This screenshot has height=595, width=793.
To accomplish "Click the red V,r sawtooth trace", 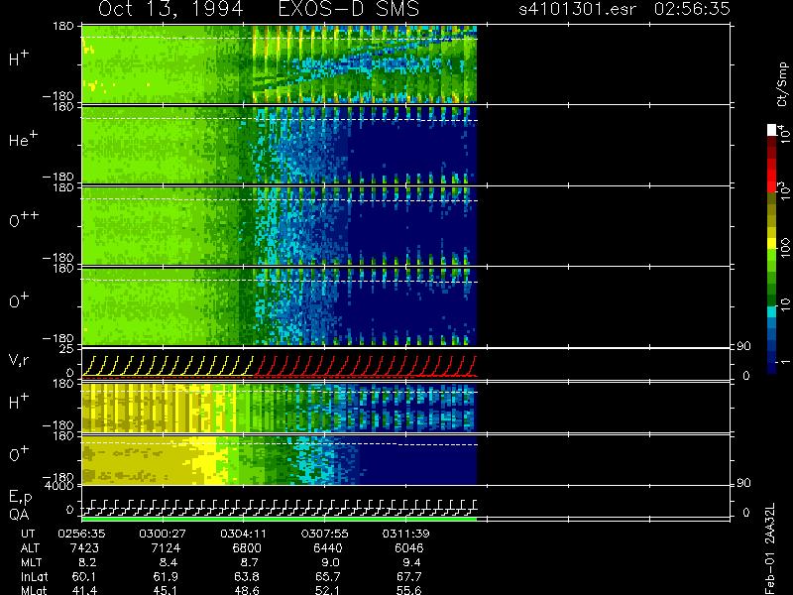I will (365, 366).
